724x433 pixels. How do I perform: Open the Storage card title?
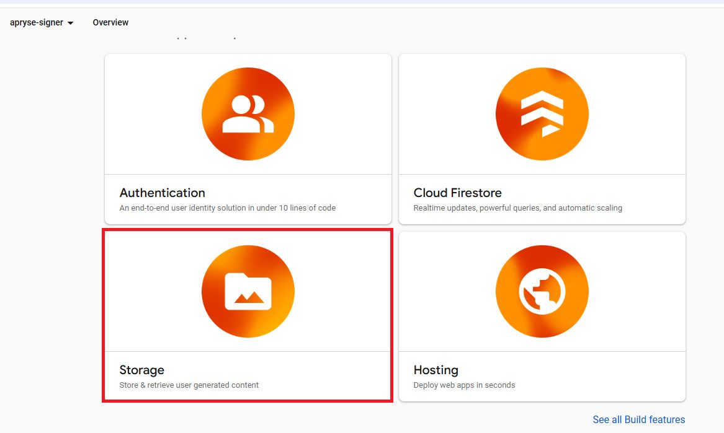141,370
